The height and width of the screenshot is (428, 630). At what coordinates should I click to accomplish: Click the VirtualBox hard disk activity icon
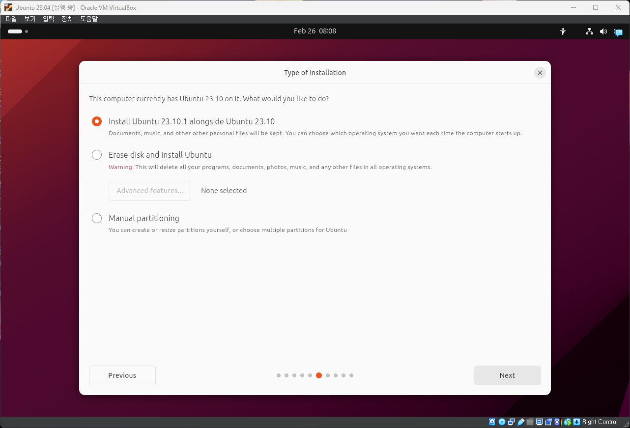tap(492, 422)
